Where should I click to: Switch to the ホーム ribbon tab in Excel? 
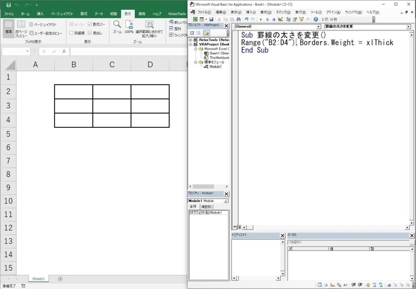tap(25, 14)
